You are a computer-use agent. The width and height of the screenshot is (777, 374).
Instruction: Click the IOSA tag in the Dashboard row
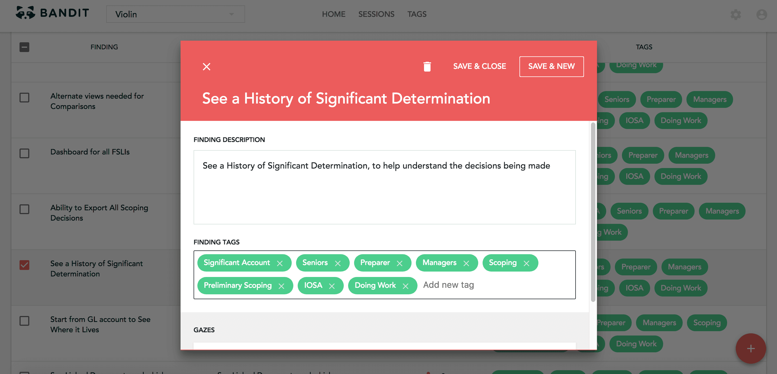634,176
